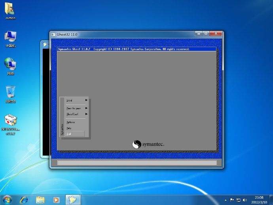Screen dimensions: 273x205
Task: Click the Show desktop button
Action: coord(271,200)
